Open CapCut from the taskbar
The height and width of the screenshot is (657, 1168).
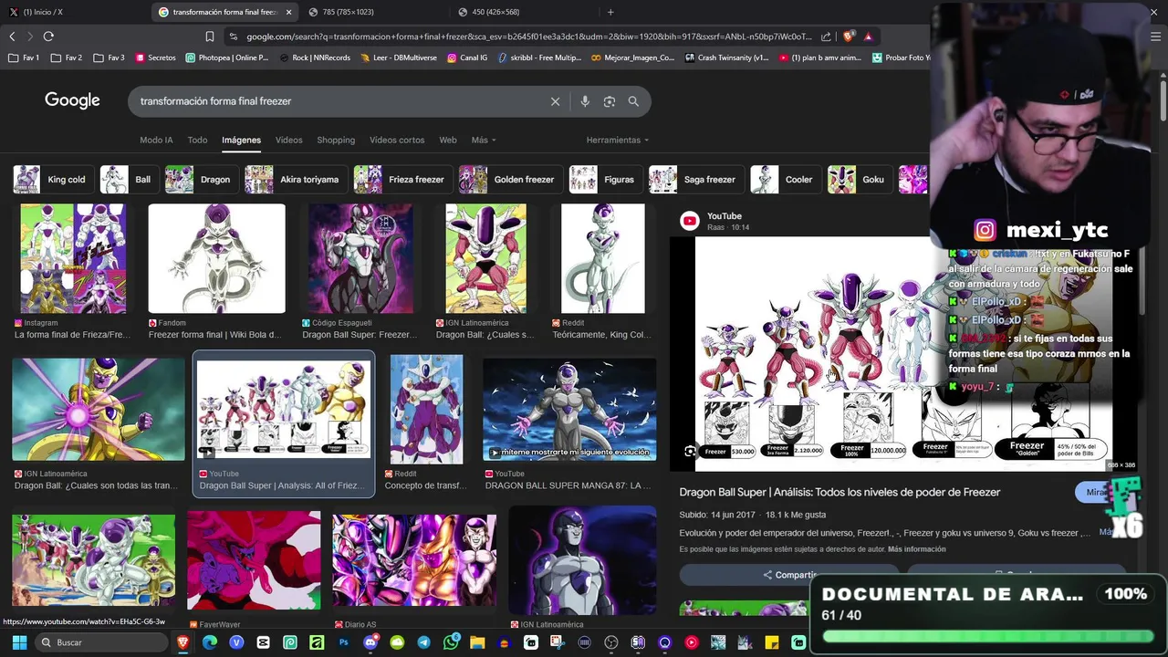tap(264, 642)
